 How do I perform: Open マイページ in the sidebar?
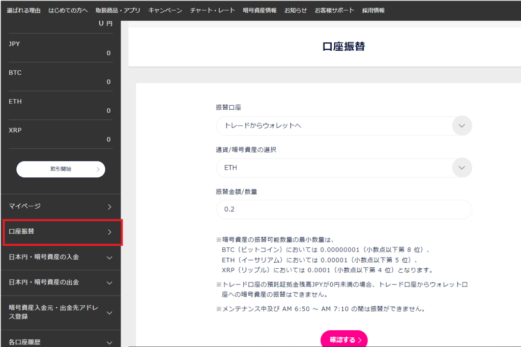[61, 206]
